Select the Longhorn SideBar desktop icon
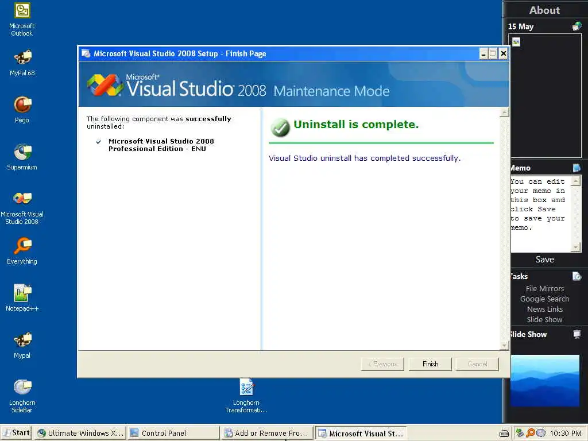Viewport: 588px width, 441px height. pos(22,396)
